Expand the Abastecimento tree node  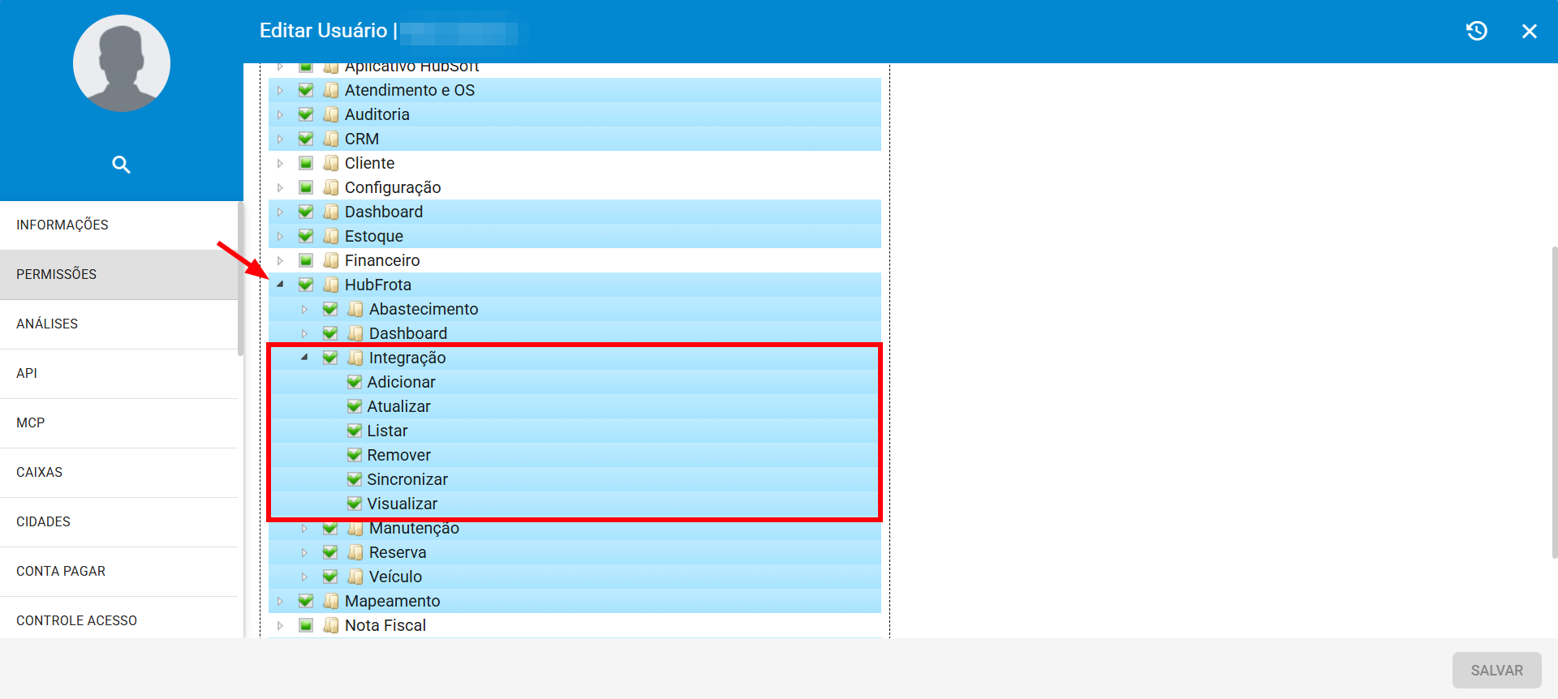(x=304, y=309)
